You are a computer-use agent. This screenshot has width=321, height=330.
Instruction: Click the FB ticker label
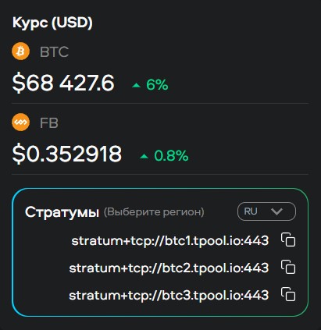pyautogui.click(x=49, y=123)
